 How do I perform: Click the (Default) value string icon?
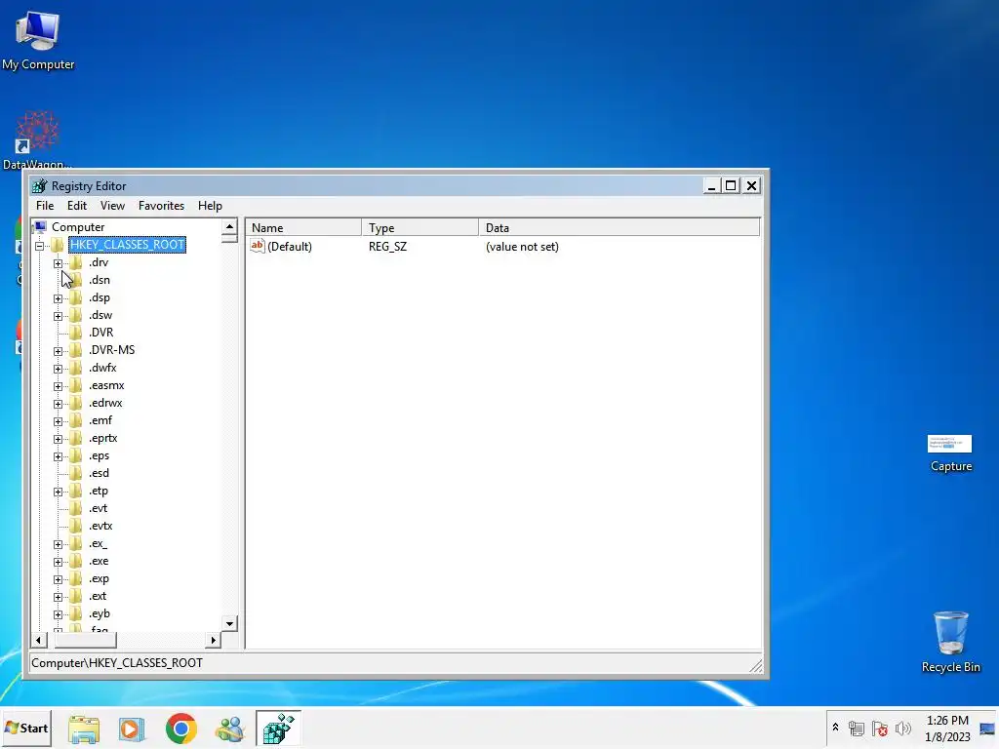[x=258, y=246]
